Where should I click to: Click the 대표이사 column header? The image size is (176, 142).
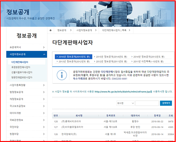(x=135, y=116)
